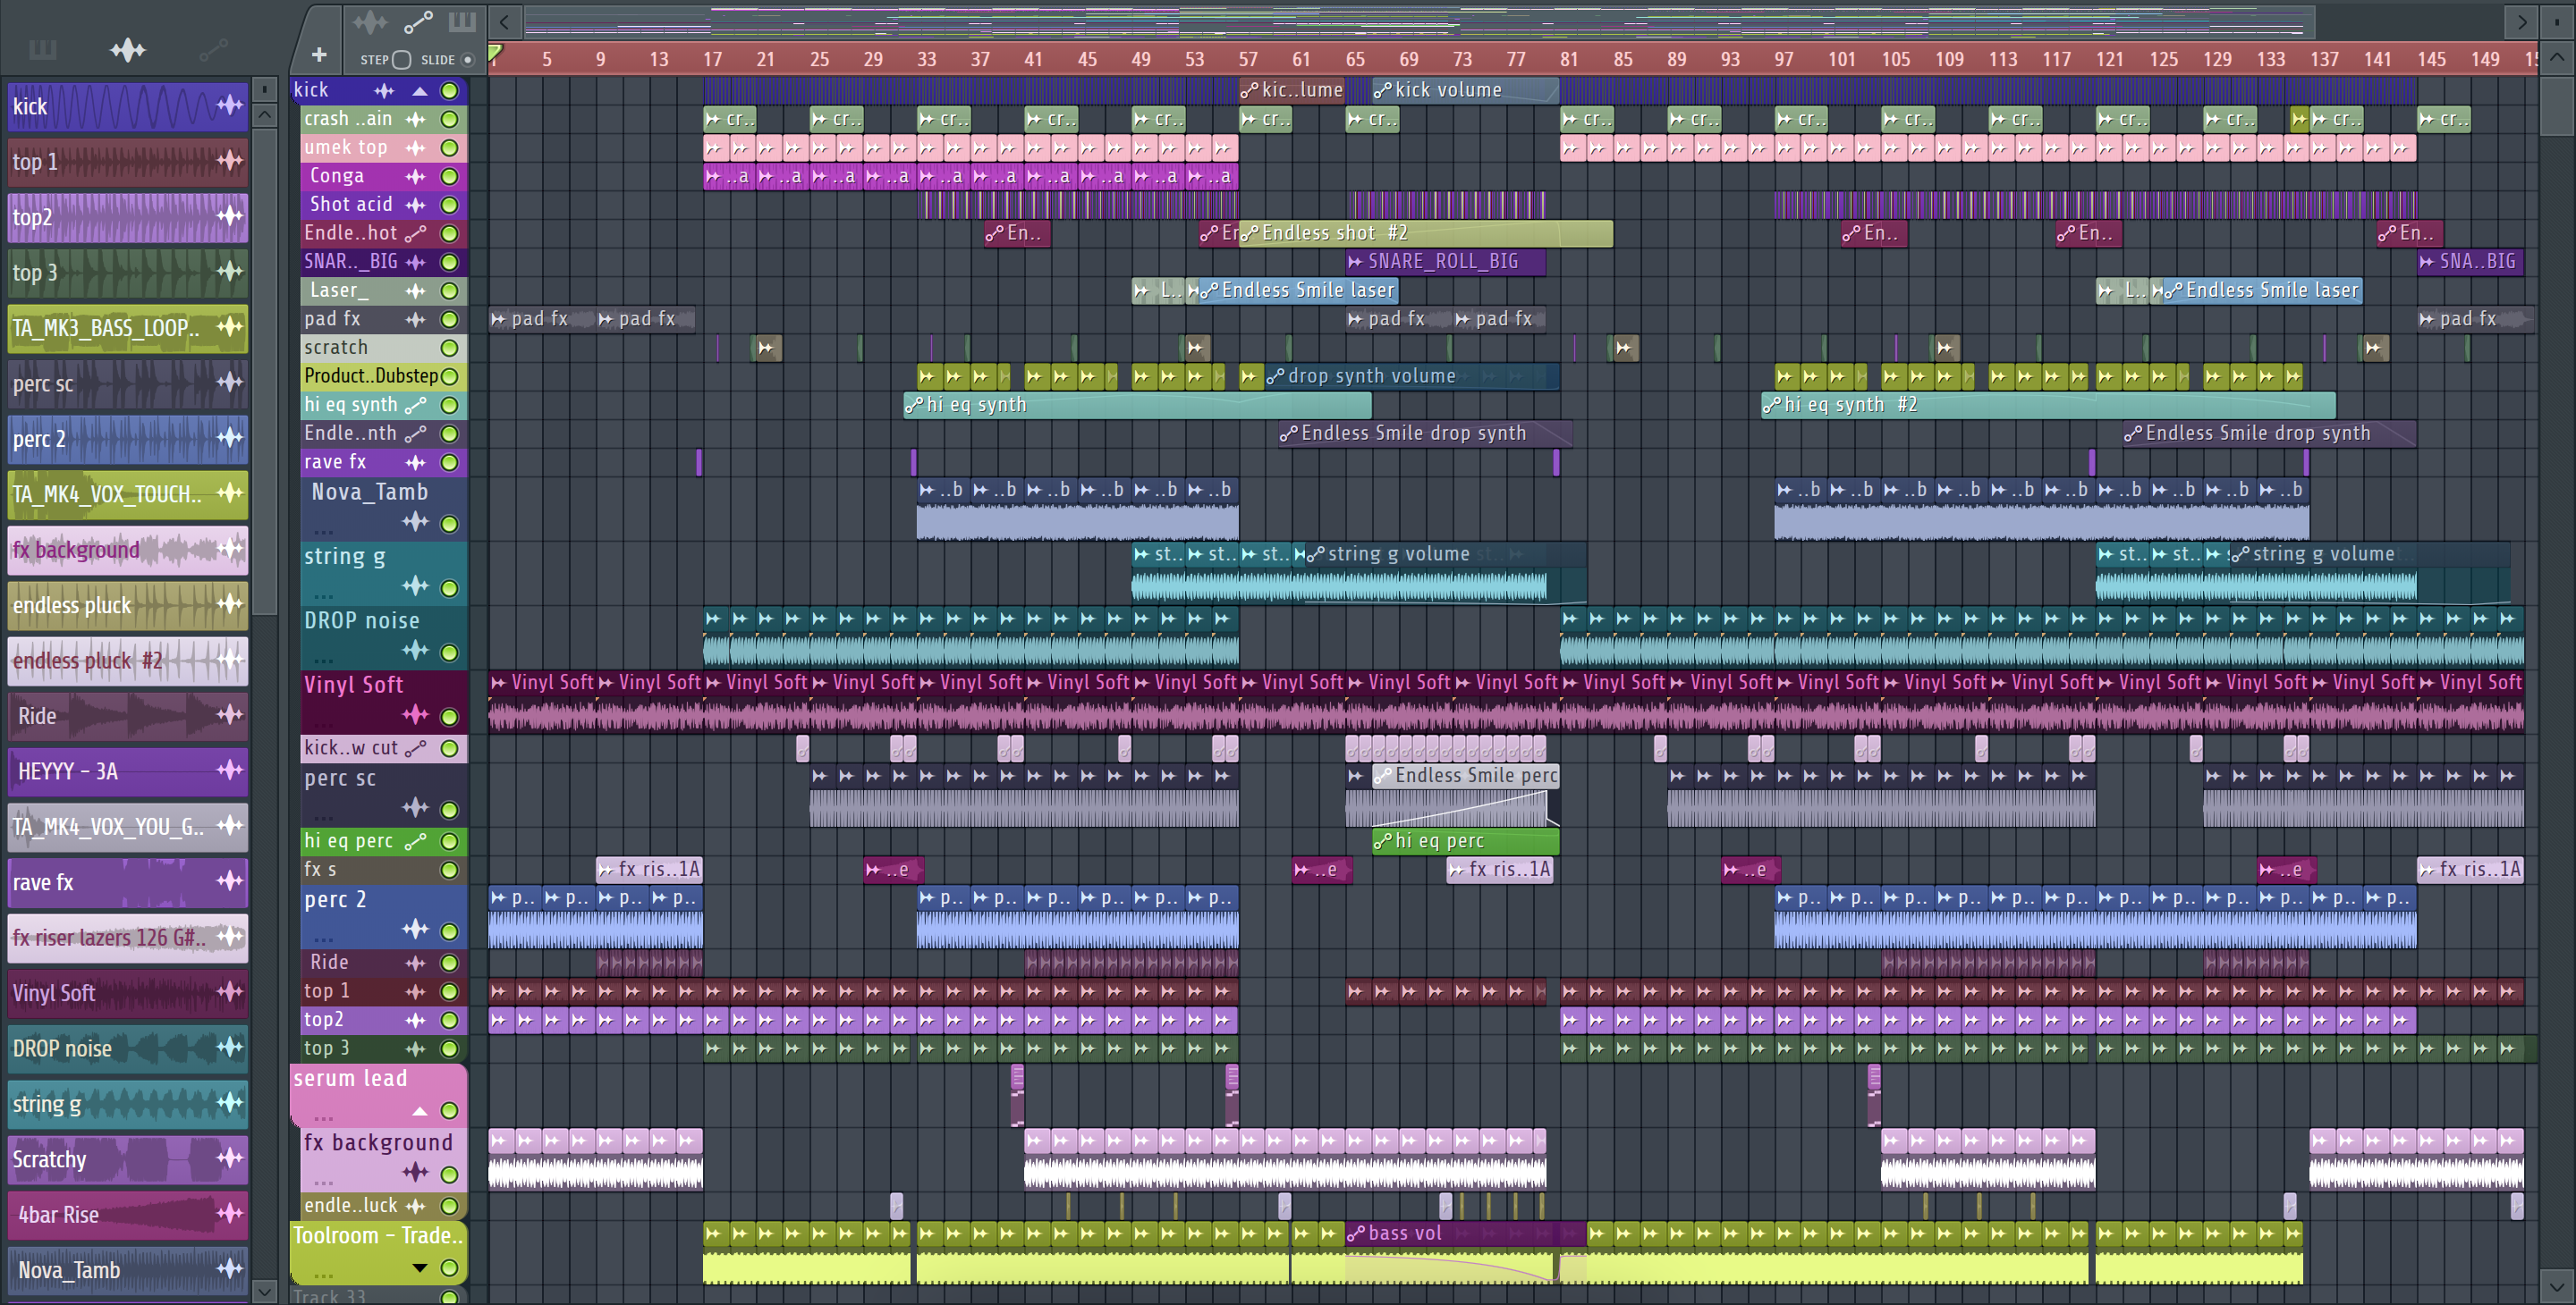Viewport: 2576px width, 1305px height.
Task: Click the Product..Dubstep track name
Action: click(370, 375)
